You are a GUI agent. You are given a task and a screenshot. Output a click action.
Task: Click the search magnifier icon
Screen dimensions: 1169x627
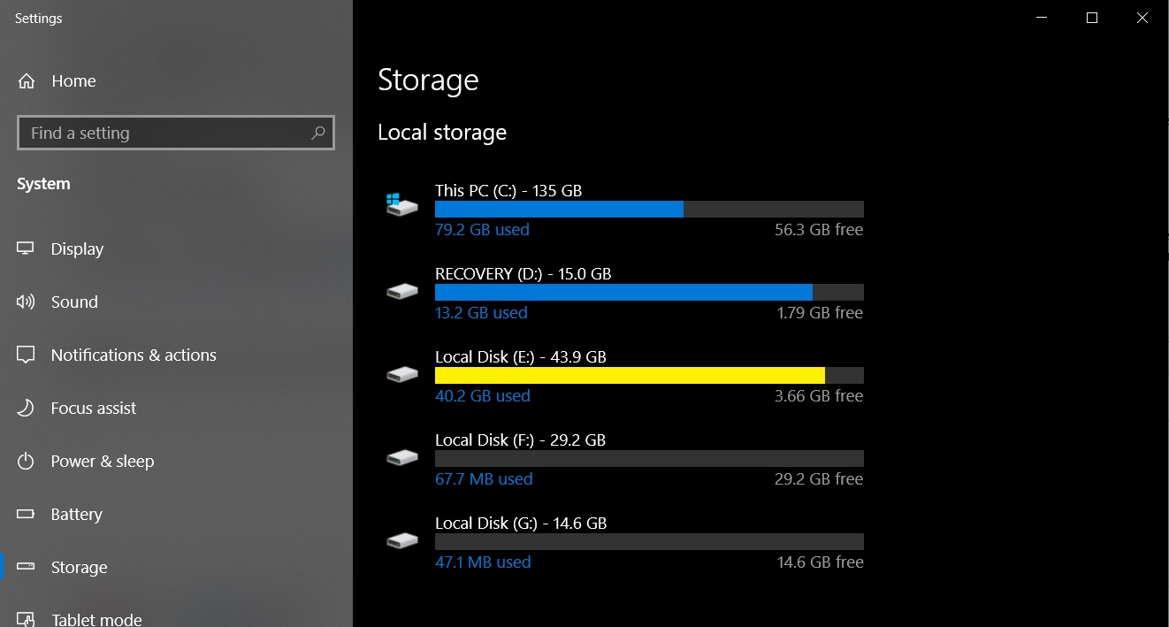[x=317, y=132]
